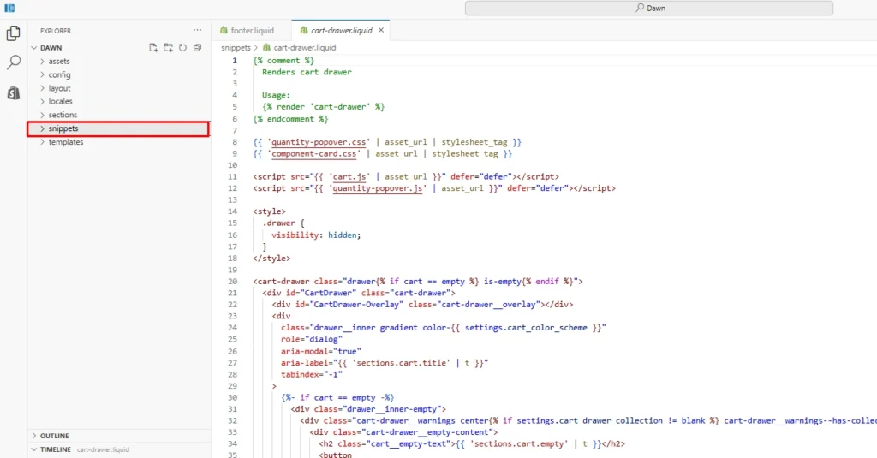Click snippets in the breadcrumb path
The image size is (877, 458).
(x=236, y=48)
